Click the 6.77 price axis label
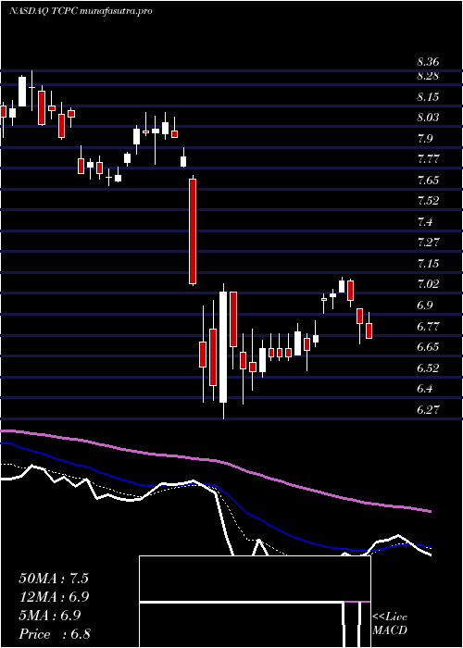The height and width of the screenshot is (648, 463). pos(428,326)
